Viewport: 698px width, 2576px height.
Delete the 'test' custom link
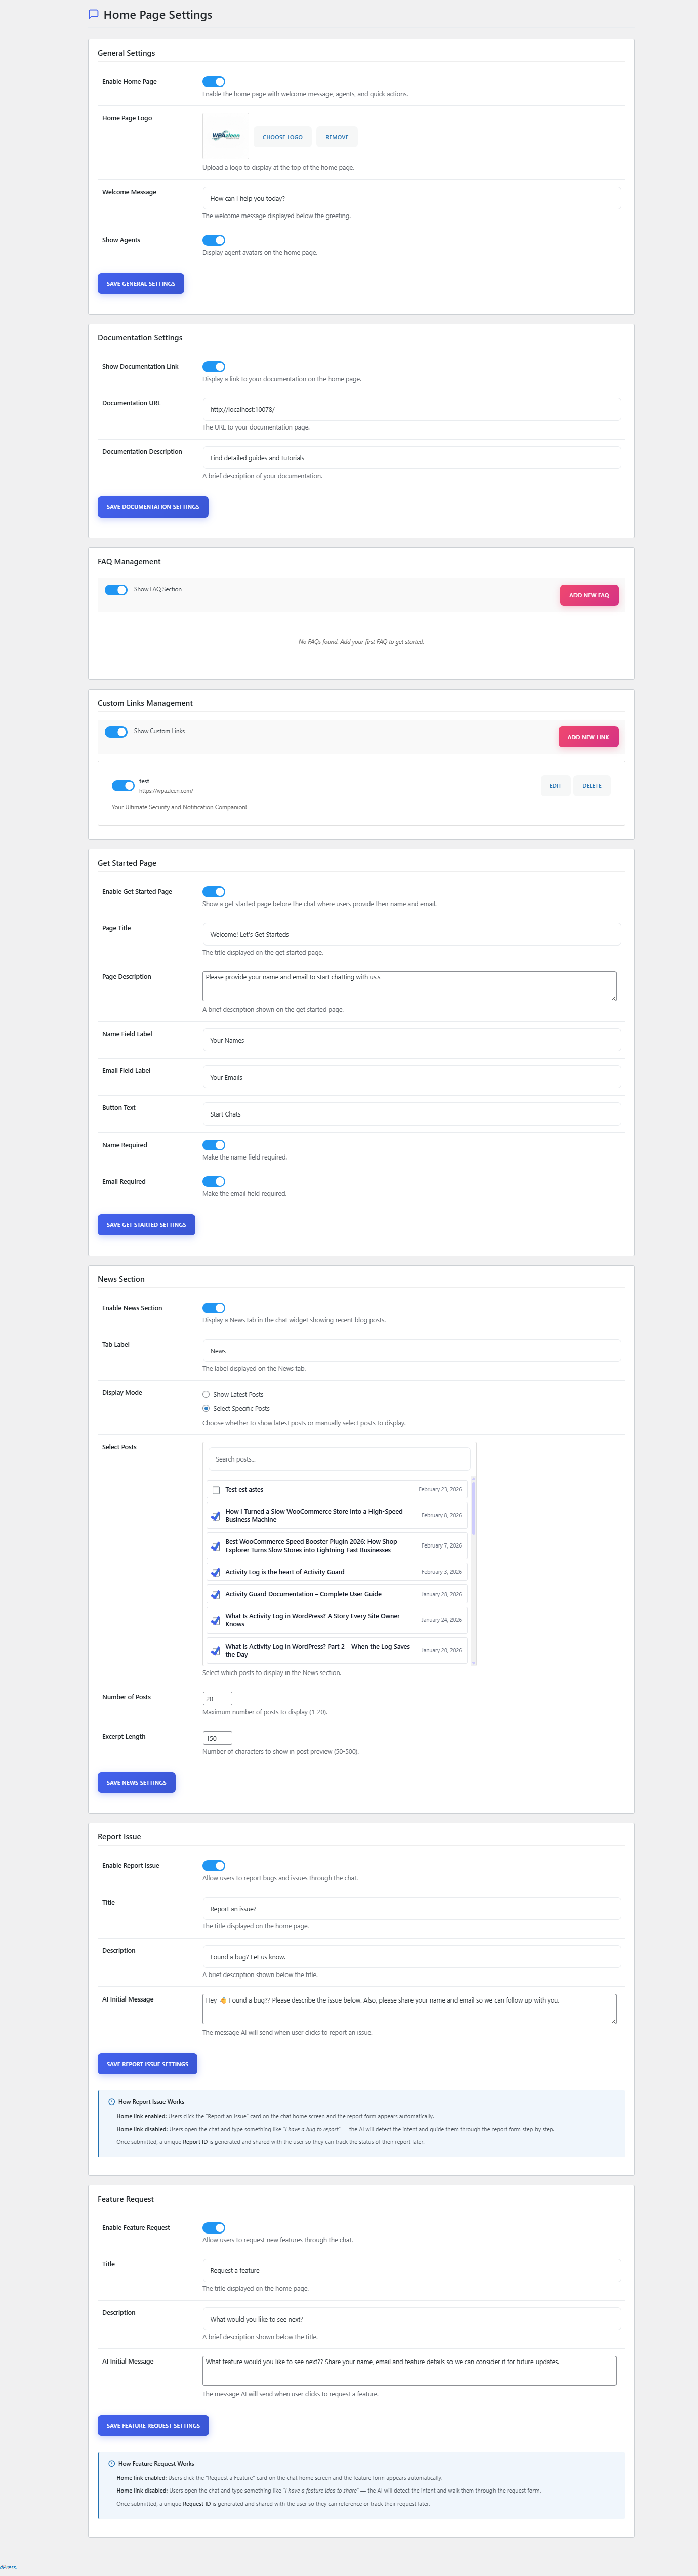pos(592,786)
